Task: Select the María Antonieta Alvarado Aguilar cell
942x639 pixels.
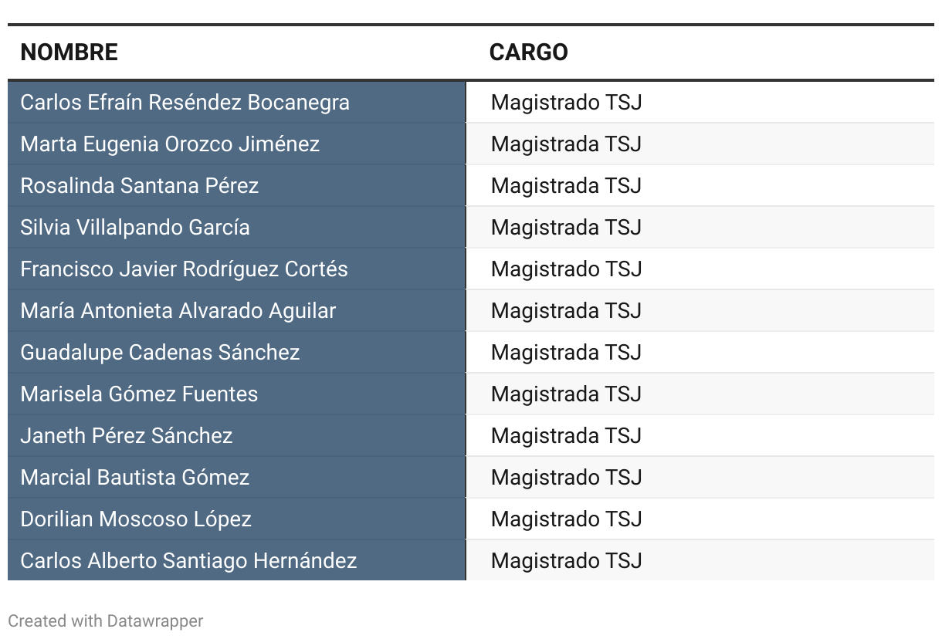Action: coord(237,310)
